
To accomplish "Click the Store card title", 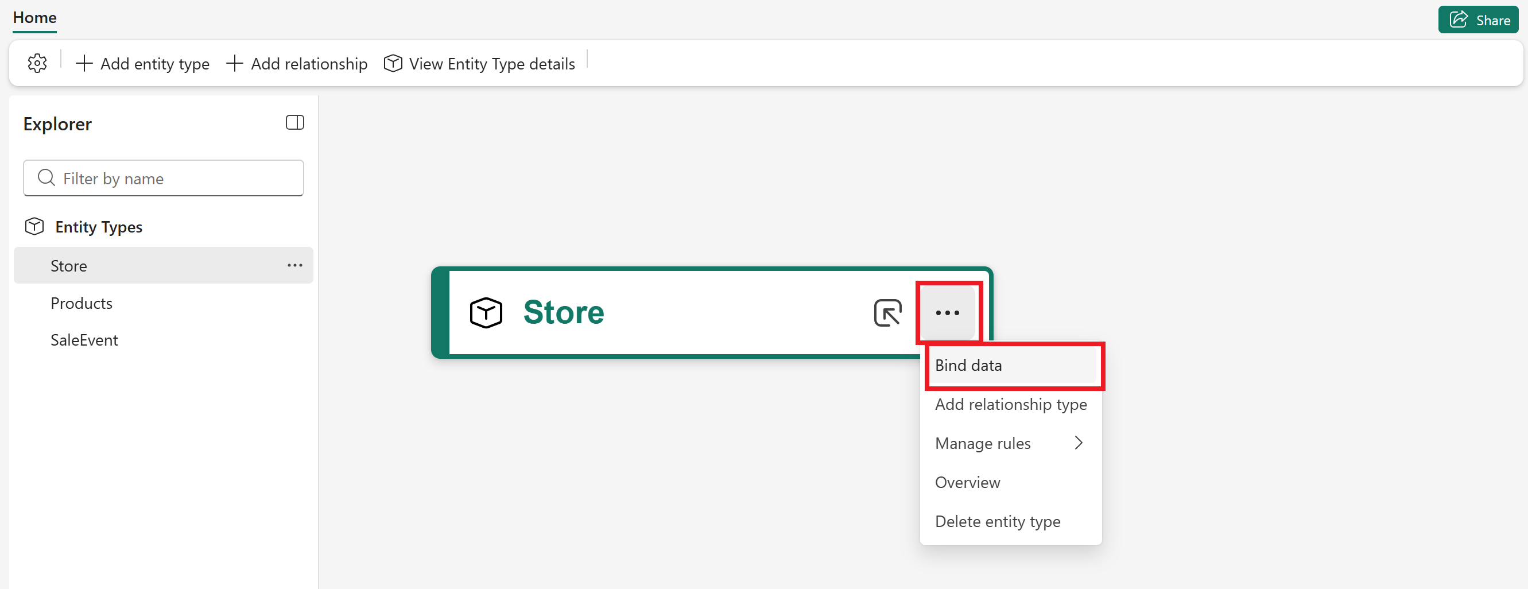I will click(564, 312).
